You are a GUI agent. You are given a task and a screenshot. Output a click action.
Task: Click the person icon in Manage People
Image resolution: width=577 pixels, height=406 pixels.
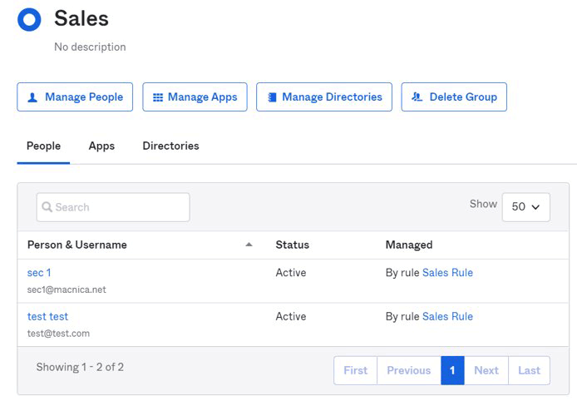coord(32,97)
